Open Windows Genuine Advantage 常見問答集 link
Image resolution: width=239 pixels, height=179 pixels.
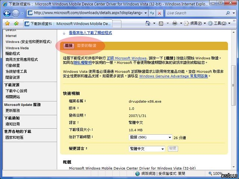coord(173,76)
